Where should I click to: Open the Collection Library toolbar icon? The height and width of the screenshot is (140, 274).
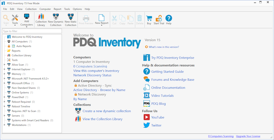pos(41,17)
